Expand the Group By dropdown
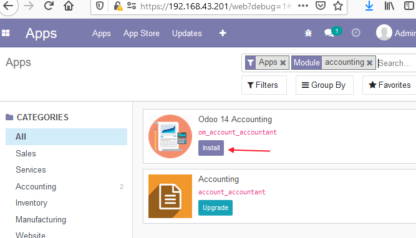416x238 pixels. [x=324, y=85]
